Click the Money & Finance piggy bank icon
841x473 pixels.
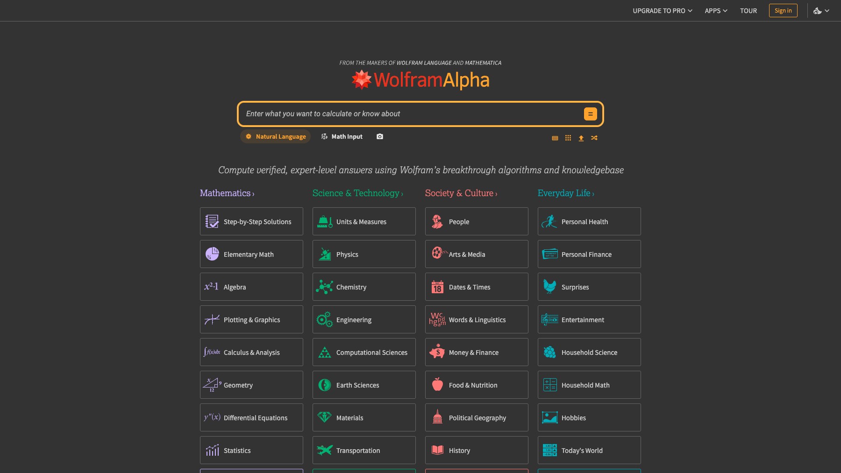click(437, 352)
